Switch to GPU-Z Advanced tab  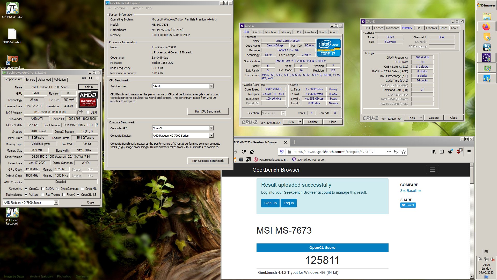point(45,79)
